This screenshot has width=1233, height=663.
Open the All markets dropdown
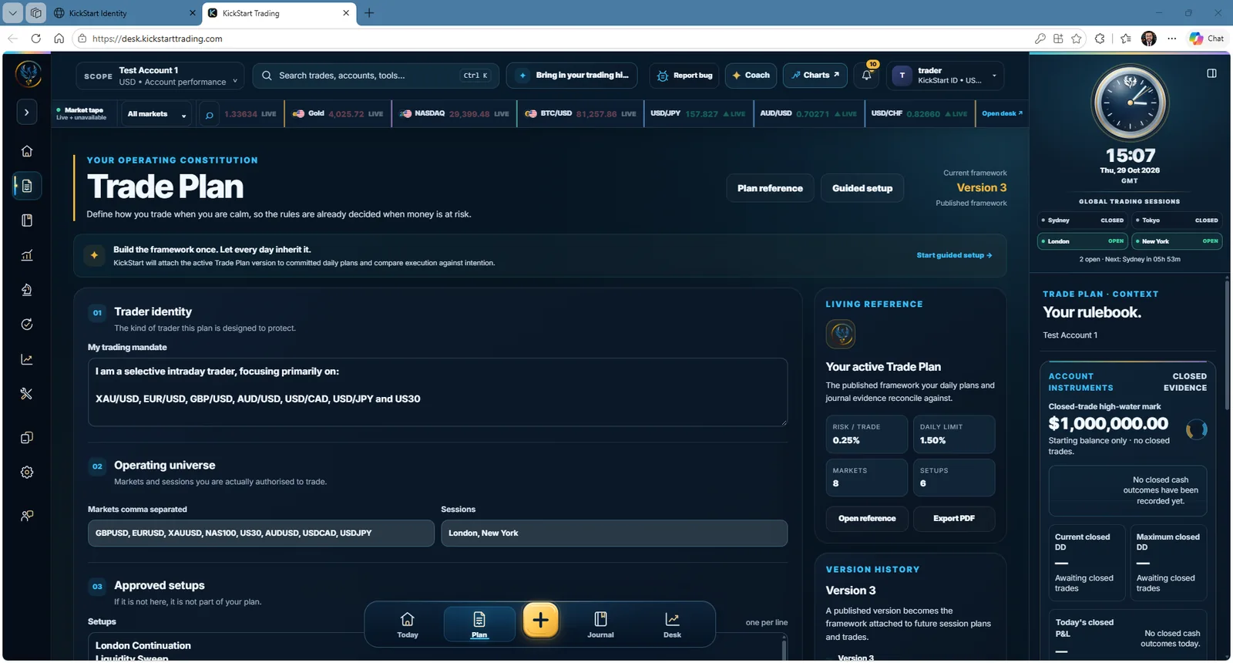coord(156,114)
